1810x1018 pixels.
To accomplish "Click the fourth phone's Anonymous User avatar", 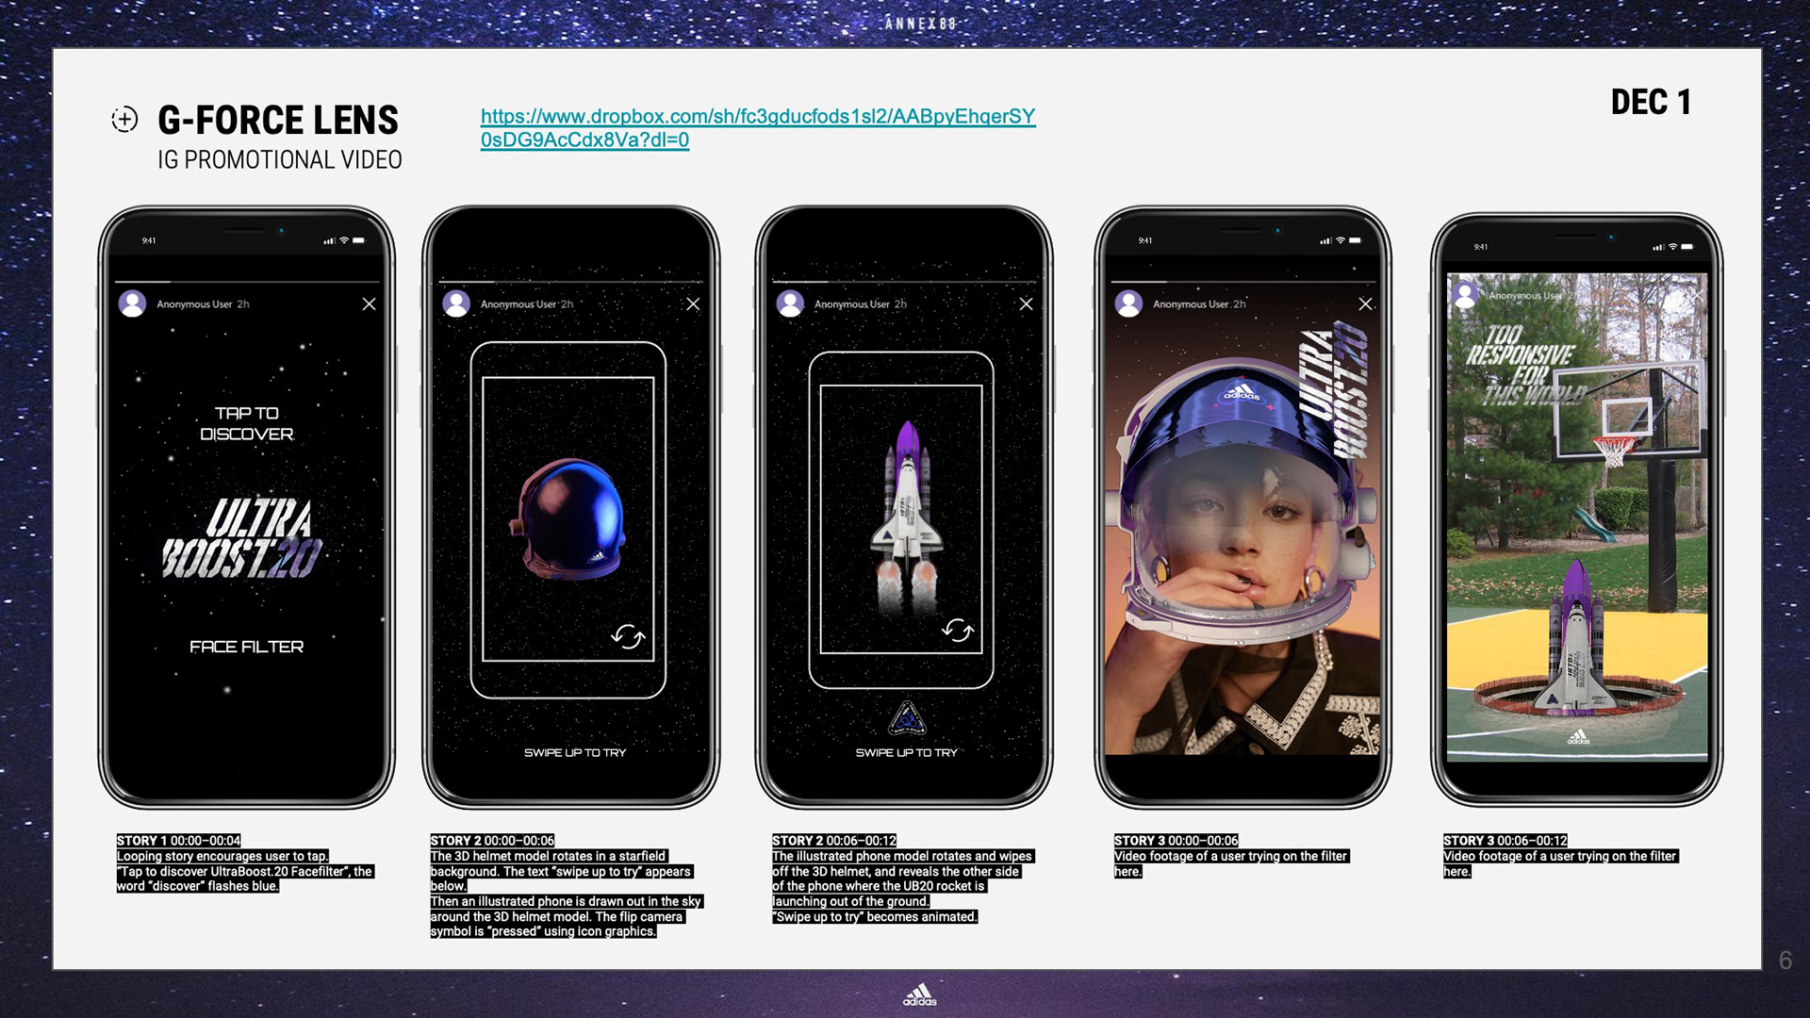I will [x=1128, y=304].
